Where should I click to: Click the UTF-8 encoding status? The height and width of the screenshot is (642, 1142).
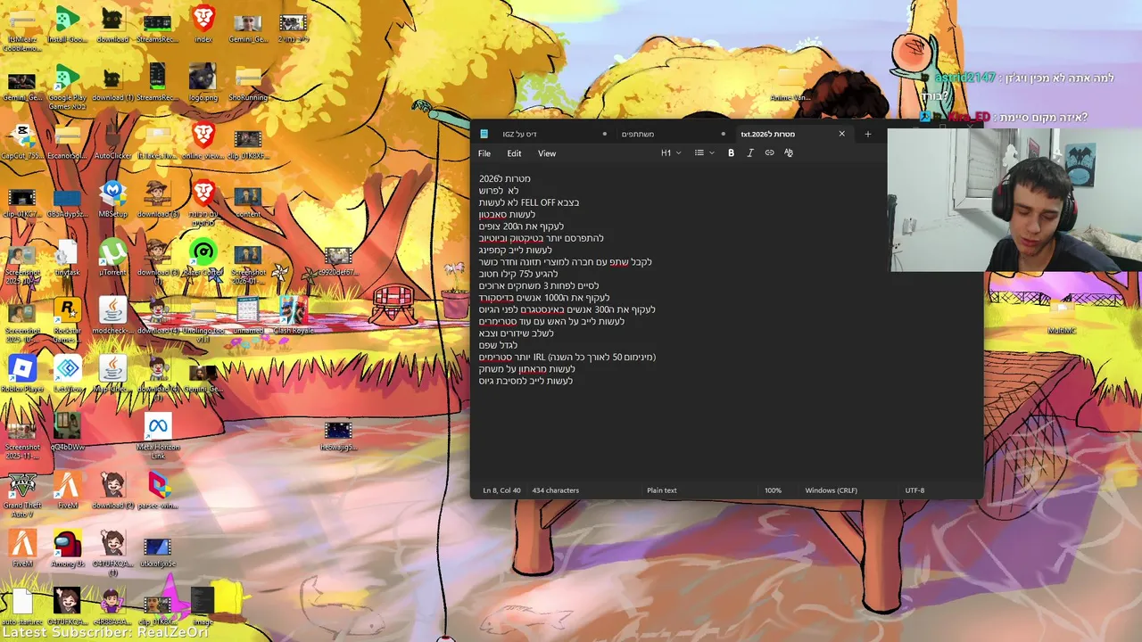tap(914, 490)
